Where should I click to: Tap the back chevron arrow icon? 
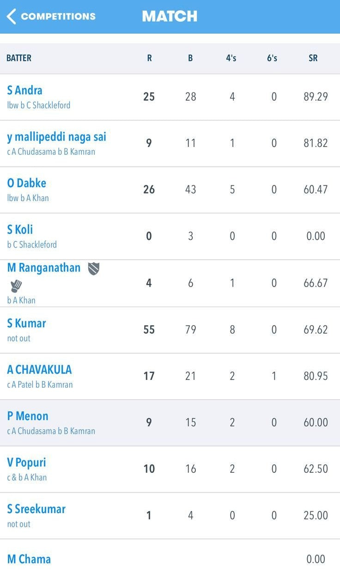11,17
